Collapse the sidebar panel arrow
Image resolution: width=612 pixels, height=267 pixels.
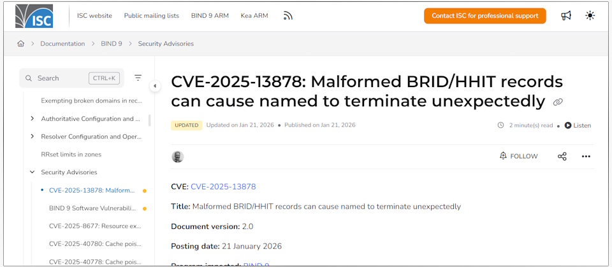point(155,86)
